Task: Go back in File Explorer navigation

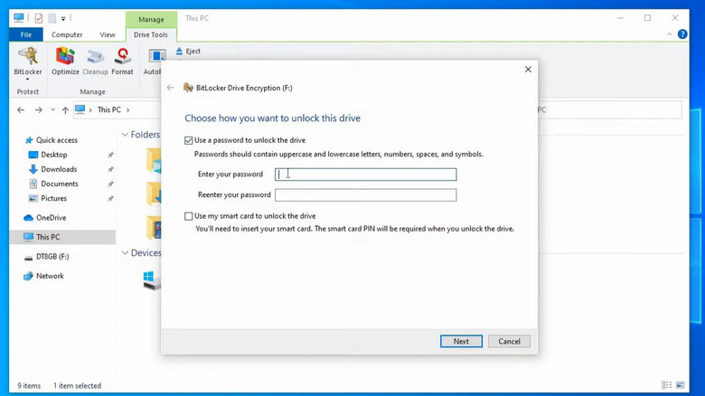Action: [x=21, y=109]
